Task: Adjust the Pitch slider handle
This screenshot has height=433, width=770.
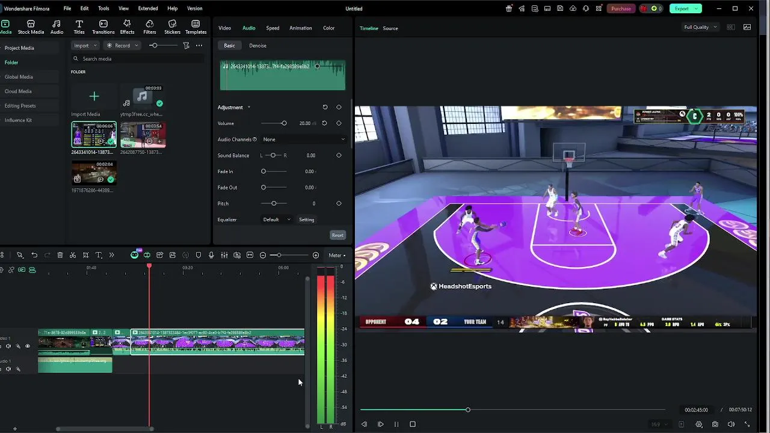Action: point(274,203)
